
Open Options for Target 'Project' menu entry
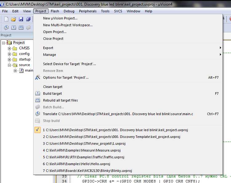66,77
